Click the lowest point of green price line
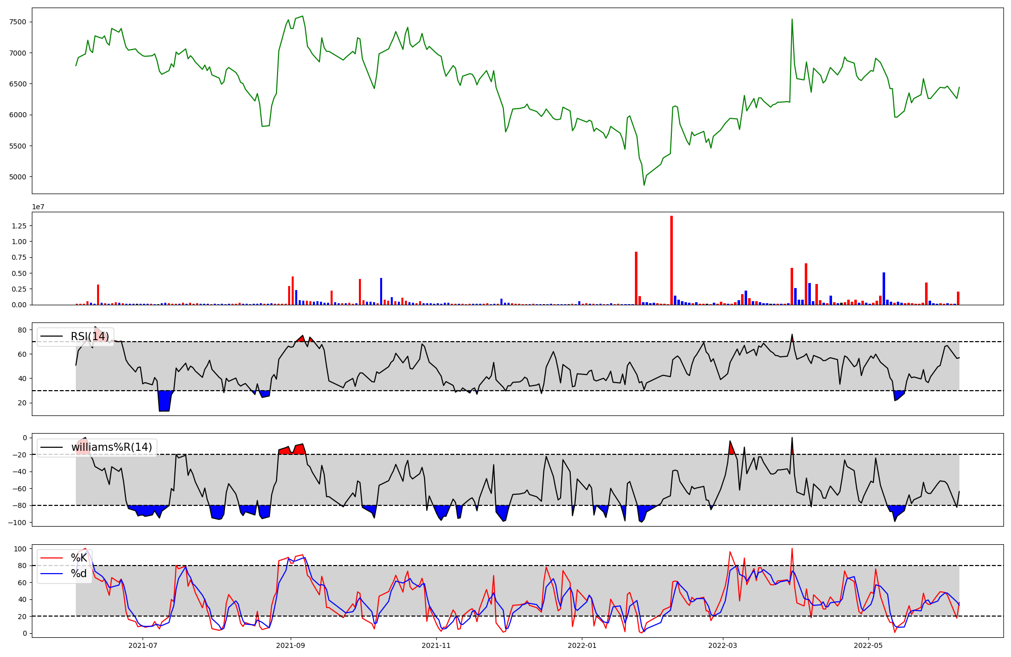This screenshot has height=657, width=1011. coord(644,184)
